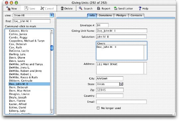Click the Save disk icon
The image size is (179, 121).
[x=26, y=8]
